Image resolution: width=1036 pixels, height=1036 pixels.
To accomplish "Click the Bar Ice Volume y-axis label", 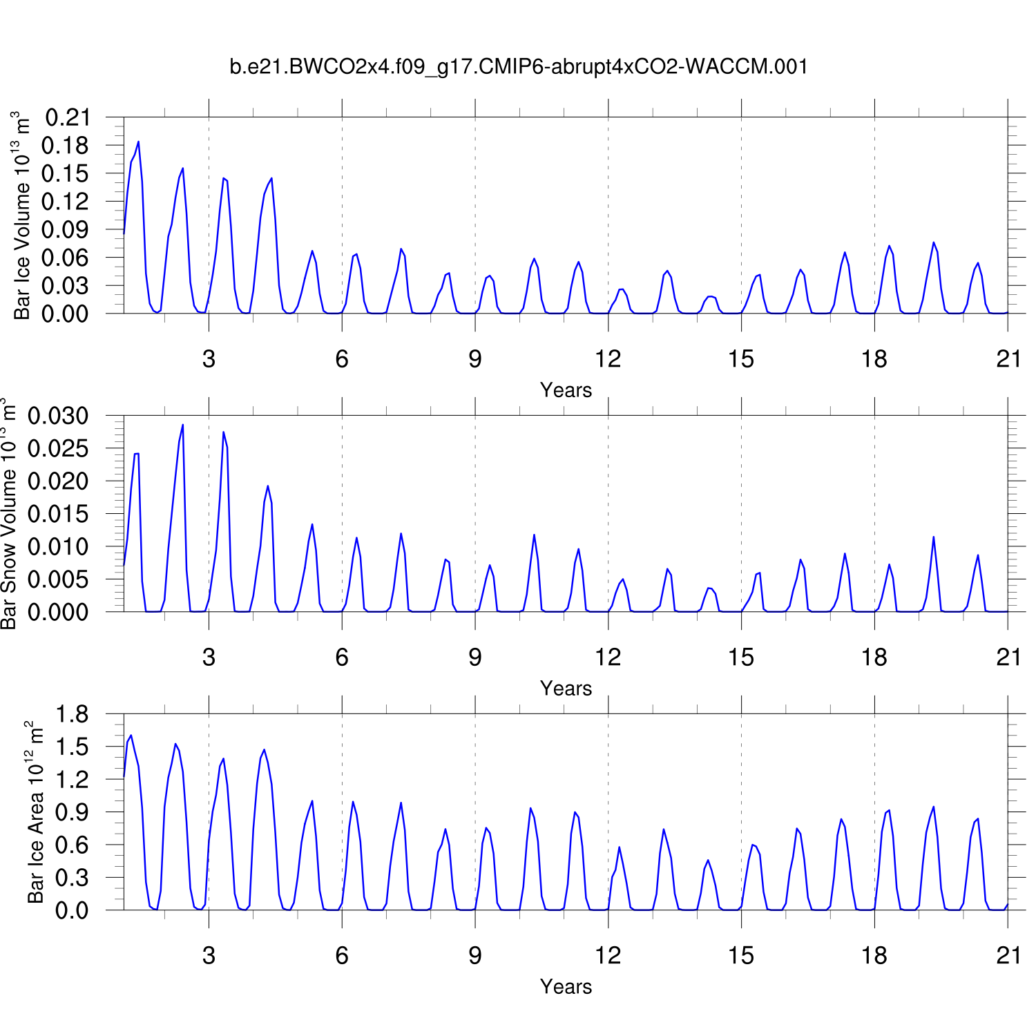I will pos(22,215).
